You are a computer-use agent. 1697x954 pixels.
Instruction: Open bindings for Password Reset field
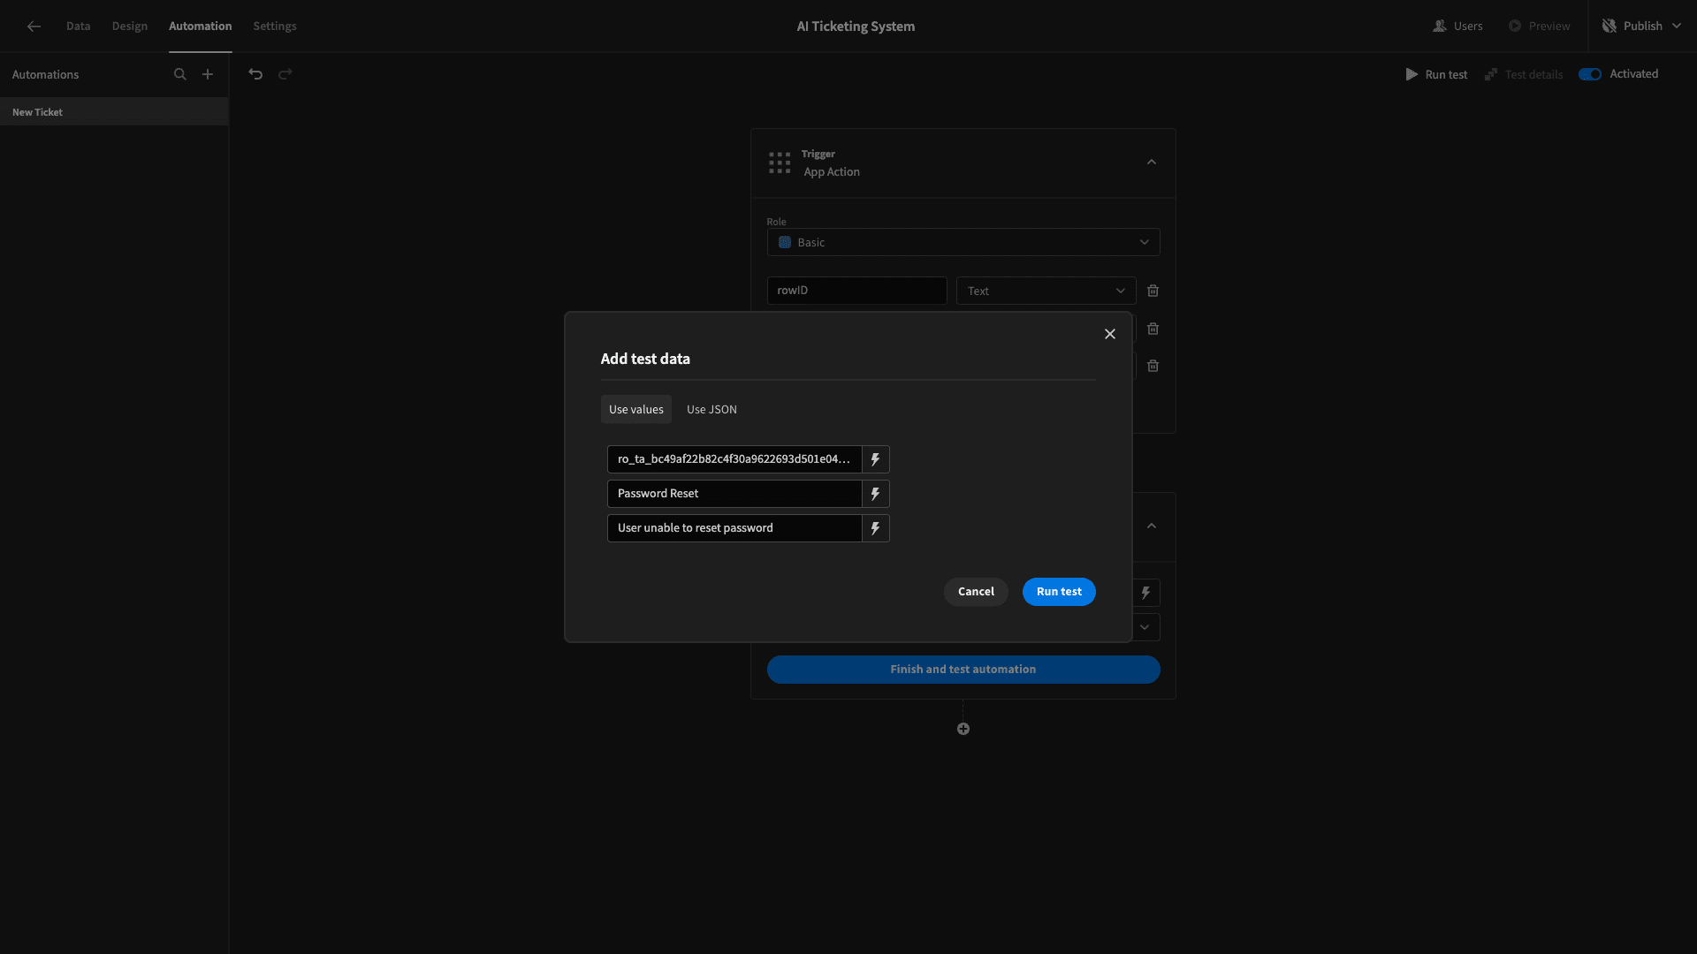tap(875, 494)
